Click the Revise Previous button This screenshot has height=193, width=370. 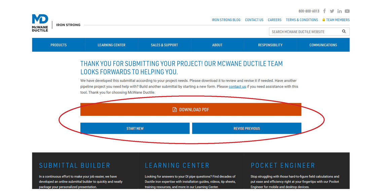[x=247, y=128]
